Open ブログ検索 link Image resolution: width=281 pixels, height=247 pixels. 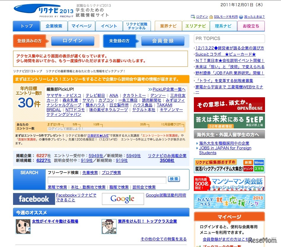click(111, 173)
